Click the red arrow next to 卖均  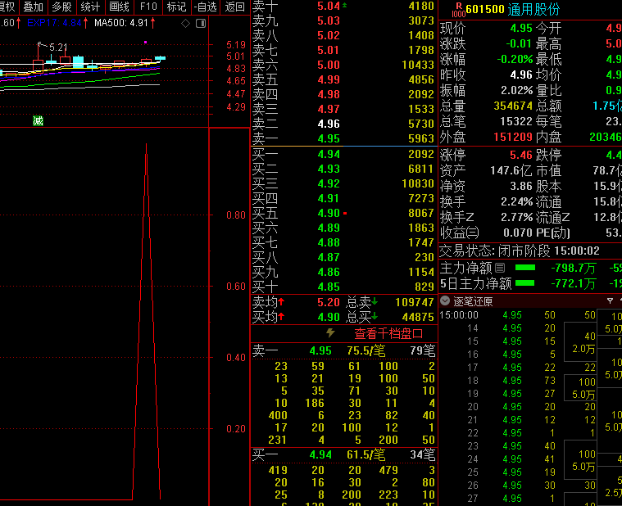(x=280, y=302)
